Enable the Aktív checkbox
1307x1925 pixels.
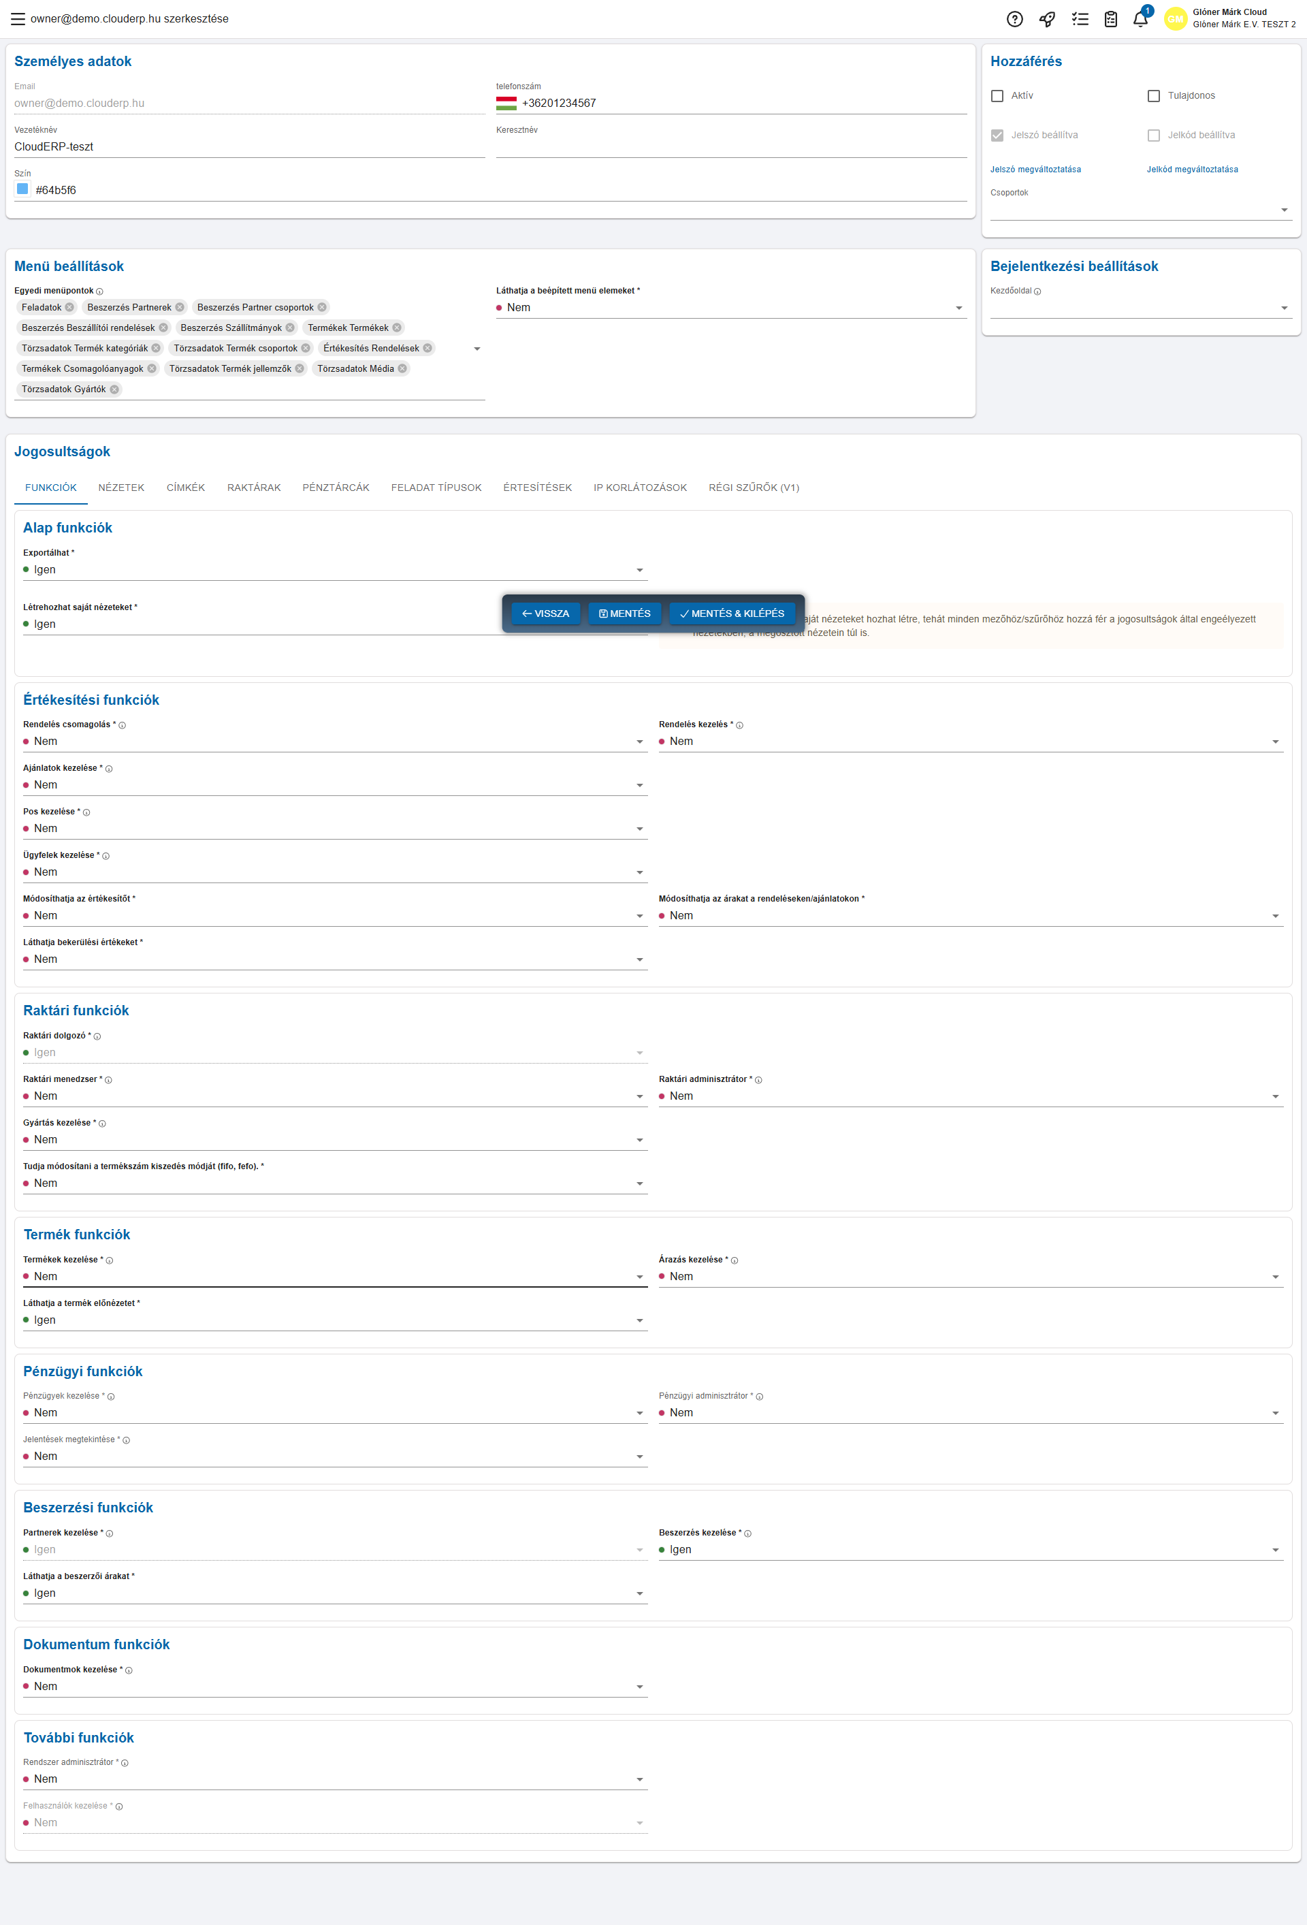pyautogui.click(x=997, y=96)
